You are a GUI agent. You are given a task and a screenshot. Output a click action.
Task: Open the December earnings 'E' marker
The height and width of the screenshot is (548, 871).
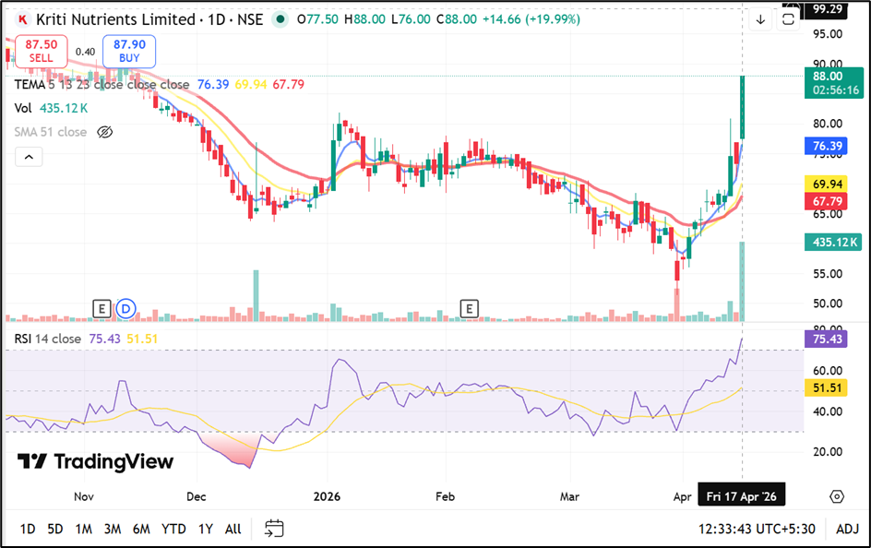coord(101,308)
